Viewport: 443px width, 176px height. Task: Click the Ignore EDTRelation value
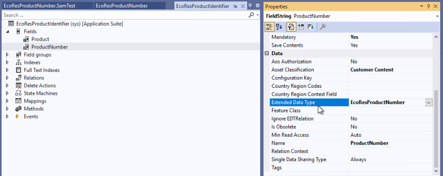391,119
